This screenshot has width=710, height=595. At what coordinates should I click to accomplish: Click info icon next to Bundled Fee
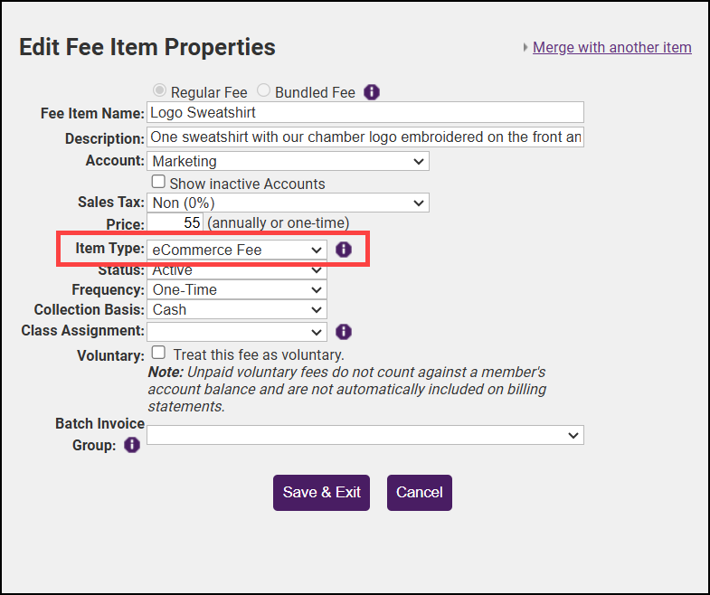coord(372,92)
